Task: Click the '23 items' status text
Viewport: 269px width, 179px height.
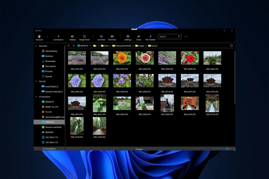Action: point(139,149)
